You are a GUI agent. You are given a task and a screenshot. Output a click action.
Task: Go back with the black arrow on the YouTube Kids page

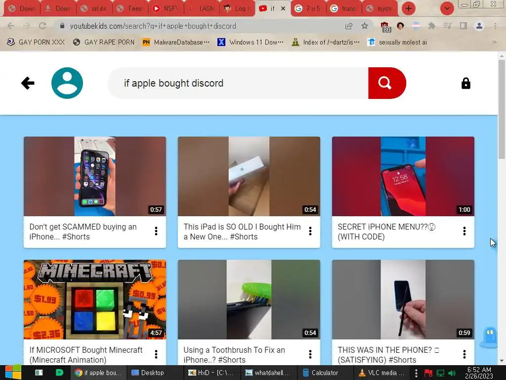click(28, 83)
